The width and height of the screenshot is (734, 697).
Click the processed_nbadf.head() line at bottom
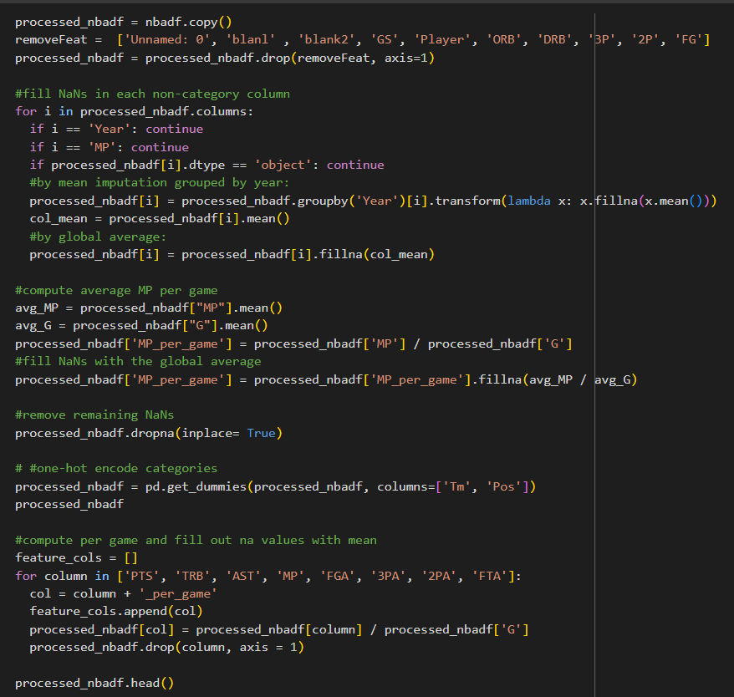(94, 683)
